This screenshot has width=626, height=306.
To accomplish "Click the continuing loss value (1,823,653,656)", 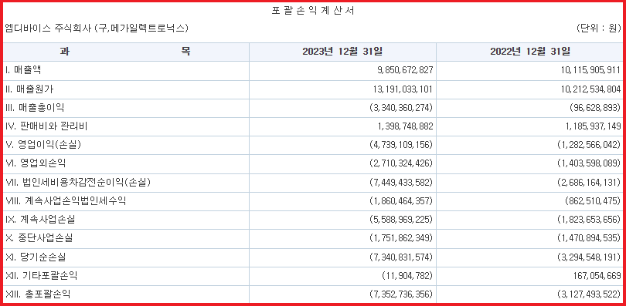I will pyautogui.click(x=590, y=220).
